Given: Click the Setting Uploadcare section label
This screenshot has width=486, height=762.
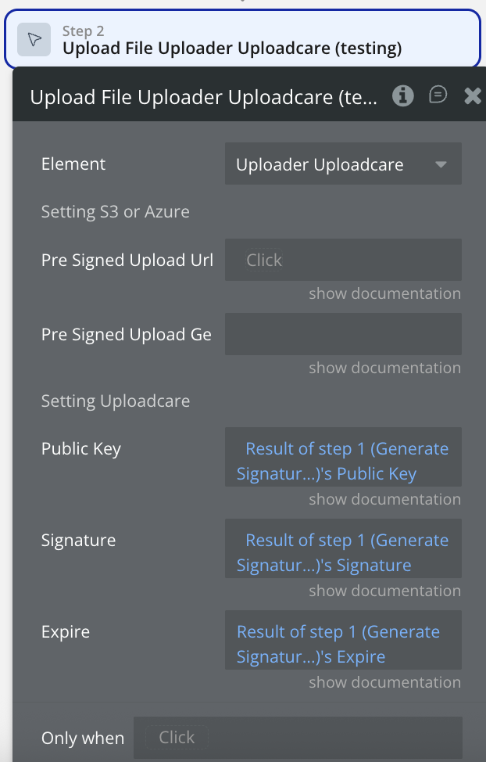Looking at the screenshot, I should click(x=116, y=401).
